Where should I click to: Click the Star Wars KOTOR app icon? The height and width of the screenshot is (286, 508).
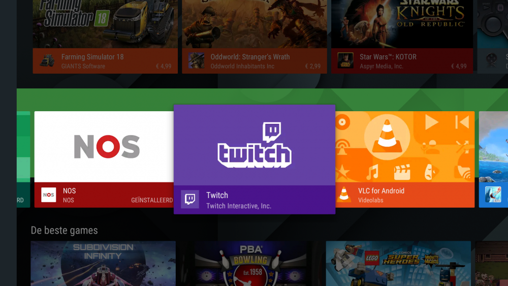[345, 61]
